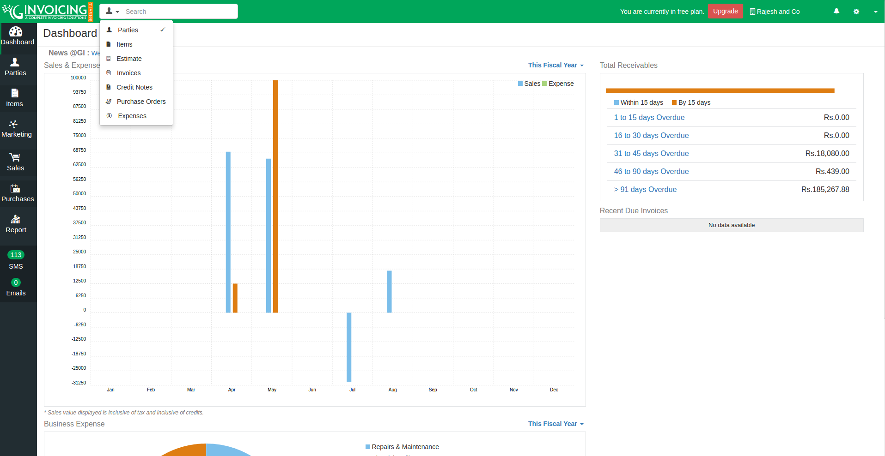Open Business Expense This Fiscal Year dropdown

pos(556,424)
